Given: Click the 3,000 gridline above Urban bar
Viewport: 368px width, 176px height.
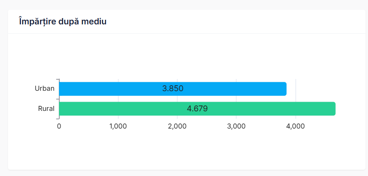Looking at the screenshot, I should (237, 80).
